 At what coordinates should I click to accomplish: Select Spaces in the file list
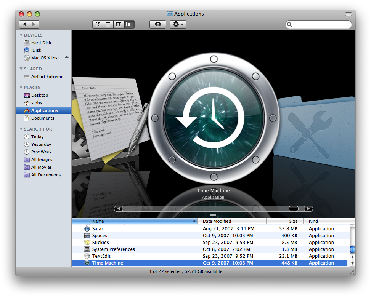(x=209, y=236)
